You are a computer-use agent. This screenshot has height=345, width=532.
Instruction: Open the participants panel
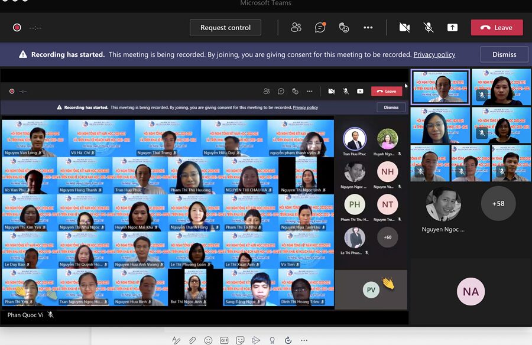[296, 28]
